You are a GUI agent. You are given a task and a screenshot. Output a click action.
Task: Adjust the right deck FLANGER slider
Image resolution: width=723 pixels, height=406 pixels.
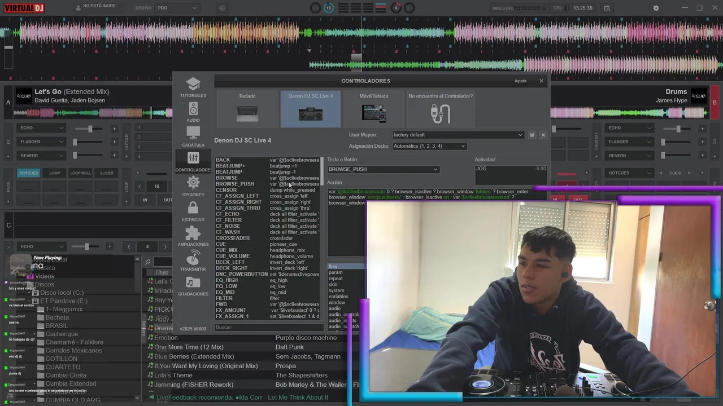(678, 142)
